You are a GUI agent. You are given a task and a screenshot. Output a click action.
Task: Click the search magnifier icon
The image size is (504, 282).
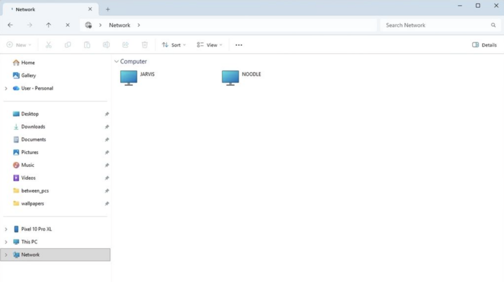(x=493, y=25)
